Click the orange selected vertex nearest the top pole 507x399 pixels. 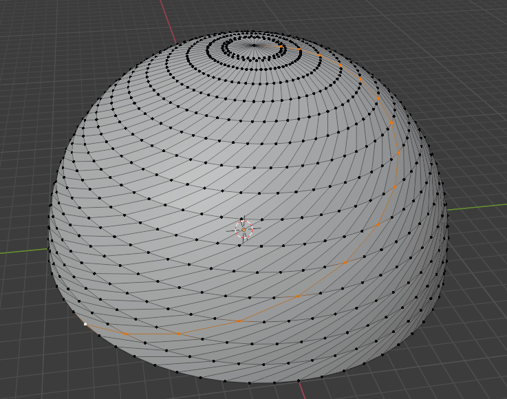[281, 47]
